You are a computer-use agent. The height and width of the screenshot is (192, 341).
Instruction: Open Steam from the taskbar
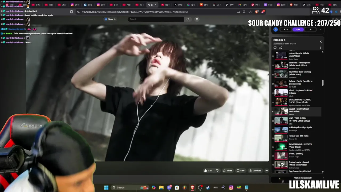pos(208,187)
